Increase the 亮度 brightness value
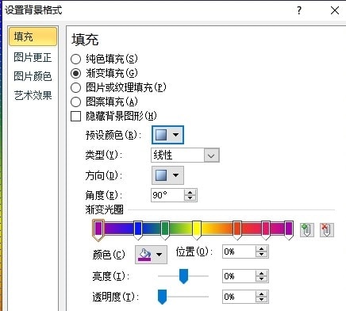 coord(261,274)
